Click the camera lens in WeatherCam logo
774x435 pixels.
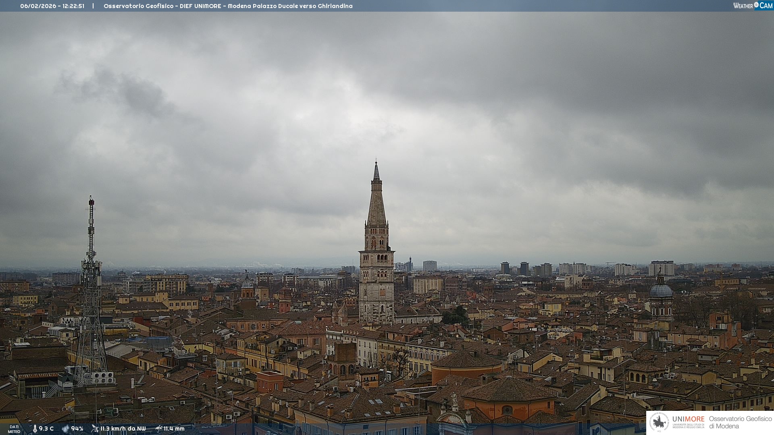tap(756, 4)
